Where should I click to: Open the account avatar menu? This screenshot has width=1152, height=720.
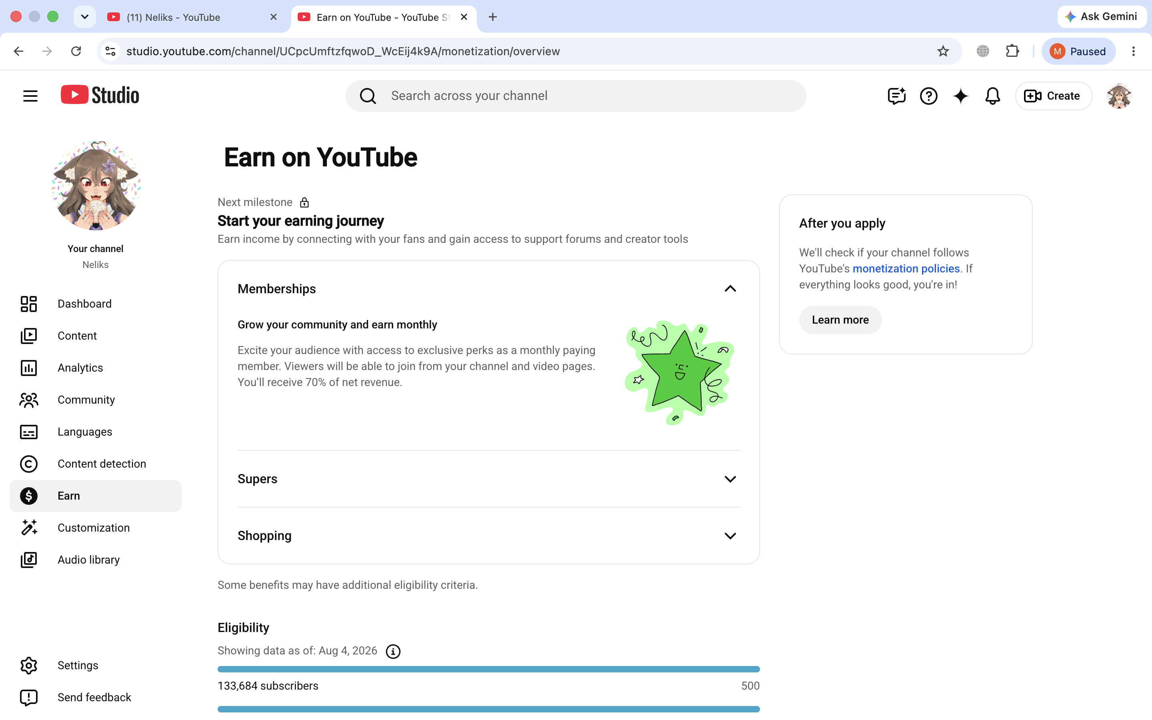[x=1119, y=96]
